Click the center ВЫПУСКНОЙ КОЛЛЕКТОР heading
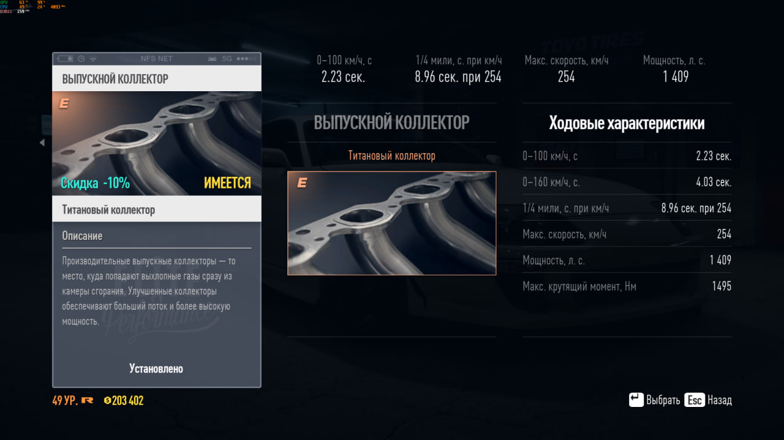Image resolution: width=784 pixels, height=440 pixels. (x=392, y=122)
